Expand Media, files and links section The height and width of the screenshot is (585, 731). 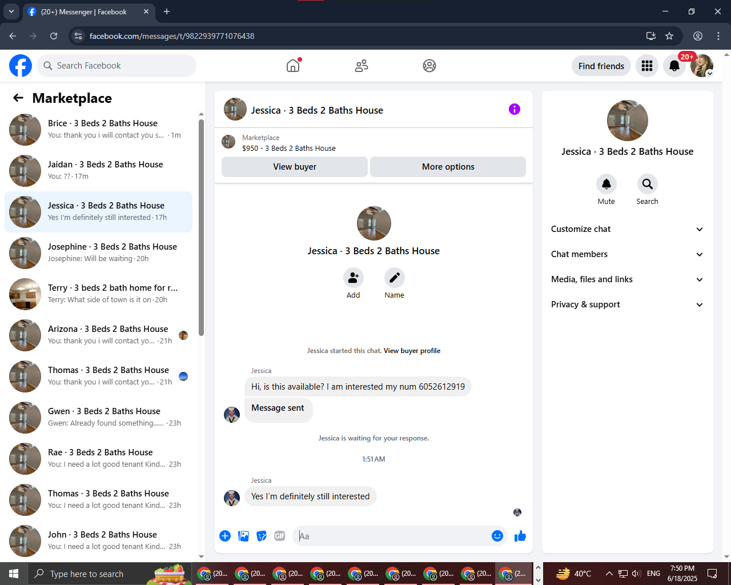(x=628, y=279)
